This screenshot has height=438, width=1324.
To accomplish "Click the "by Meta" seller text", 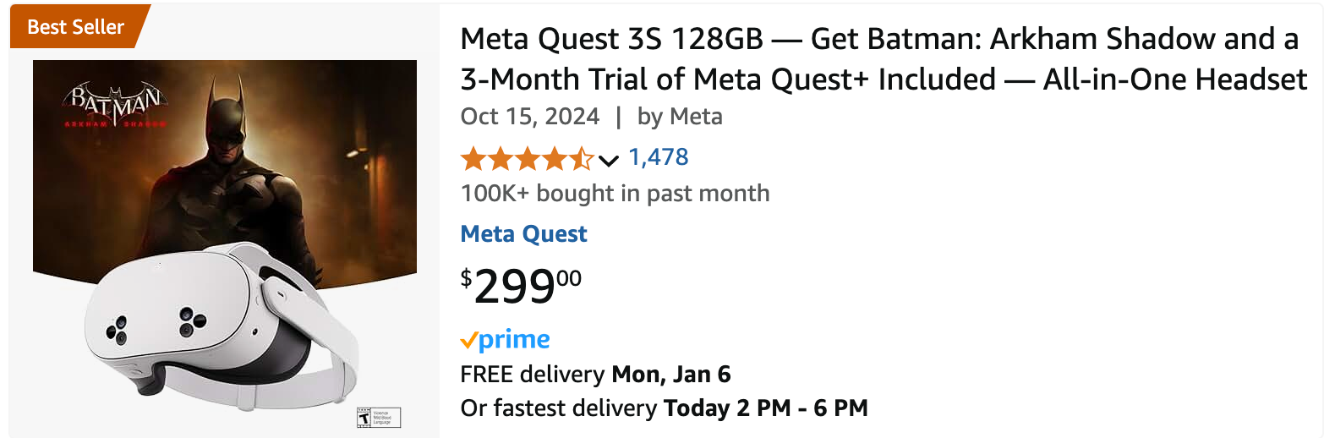I will (680, 117).
